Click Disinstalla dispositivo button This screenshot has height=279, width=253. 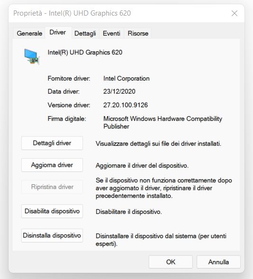click(52, 235)
